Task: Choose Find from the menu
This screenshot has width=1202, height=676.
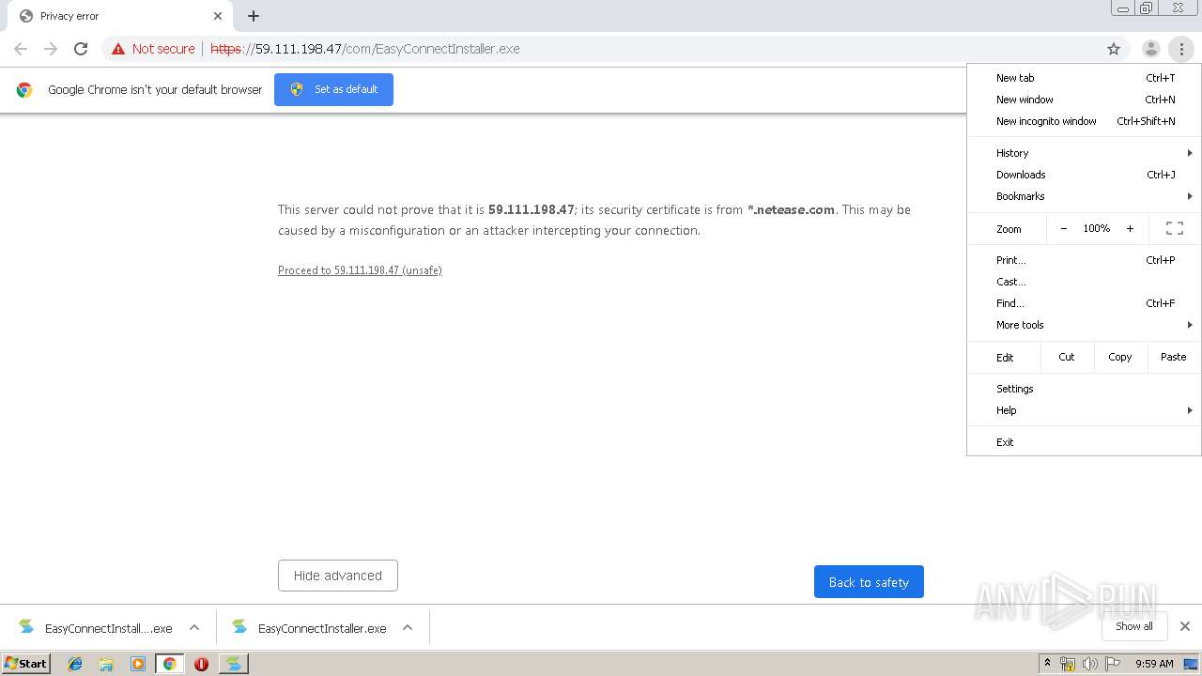Action: tap(1084, 303)
